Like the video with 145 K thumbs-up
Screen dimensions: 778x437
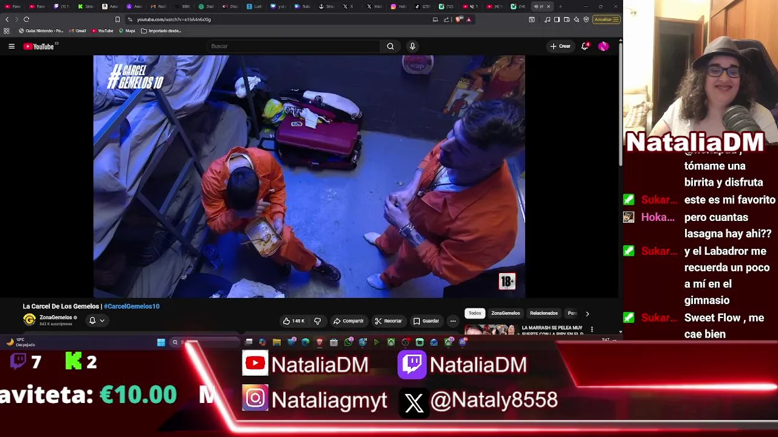294,321
